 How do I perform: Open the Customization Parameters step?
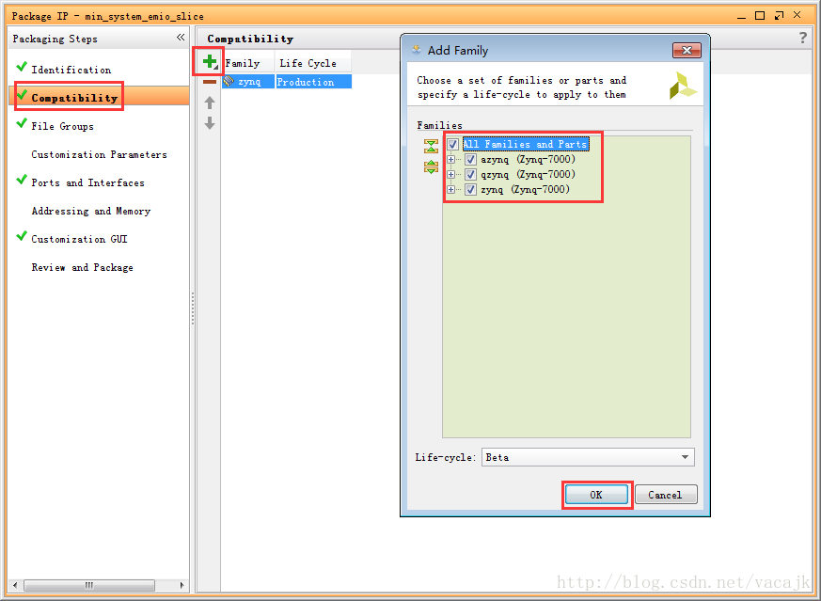99,154
